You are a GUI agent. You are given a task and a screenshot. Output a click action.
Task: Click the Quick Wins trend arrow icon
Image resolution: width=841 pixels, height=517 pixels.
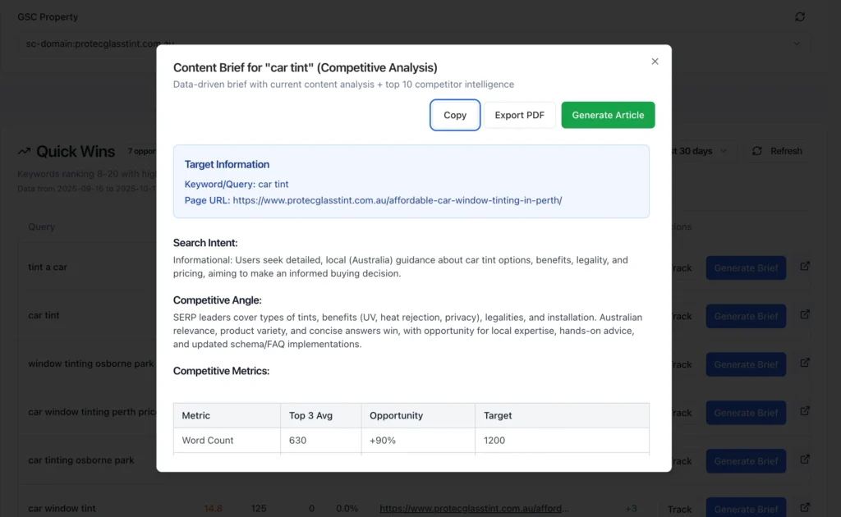[24, 151]
